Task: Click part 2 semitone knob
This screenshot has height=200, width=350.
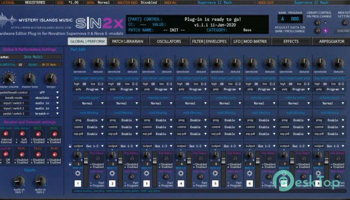Action: 114,63
